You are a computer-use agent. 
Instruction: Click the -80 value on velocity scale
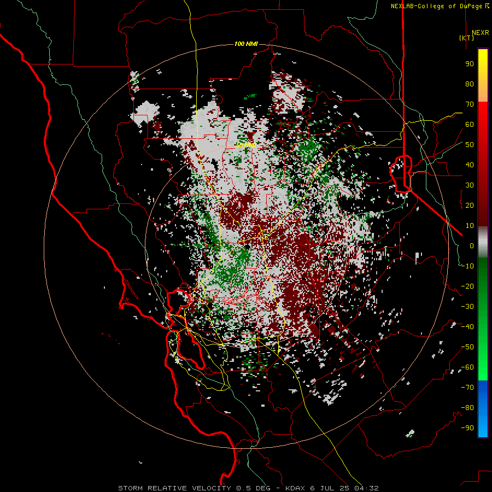click(467, 408)
